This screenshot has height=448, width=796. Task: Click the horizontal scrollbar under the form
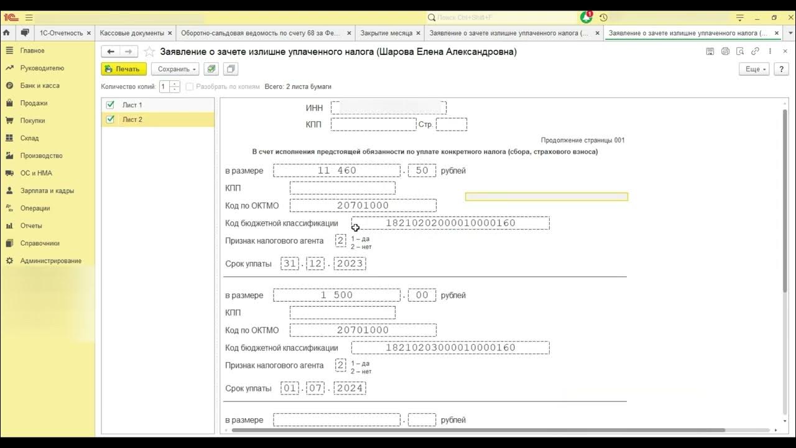[x=479, y=430]
